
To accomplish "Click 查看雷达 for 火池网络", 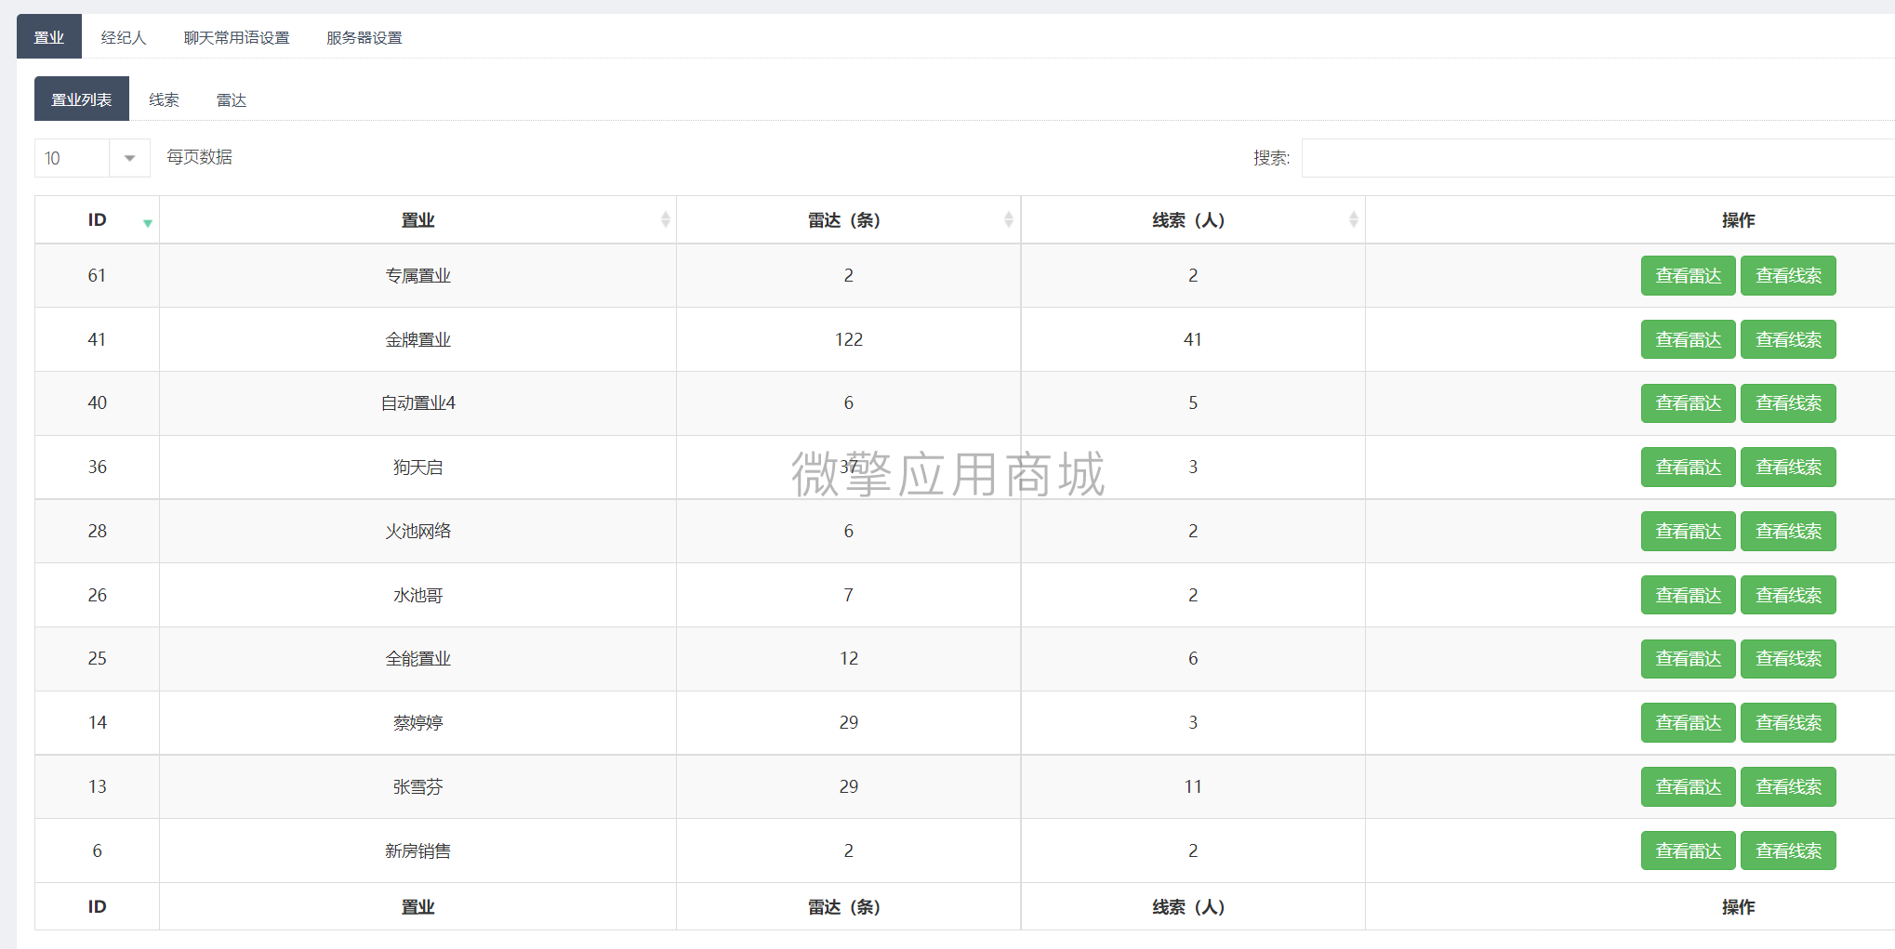I will pos(1688,532).
